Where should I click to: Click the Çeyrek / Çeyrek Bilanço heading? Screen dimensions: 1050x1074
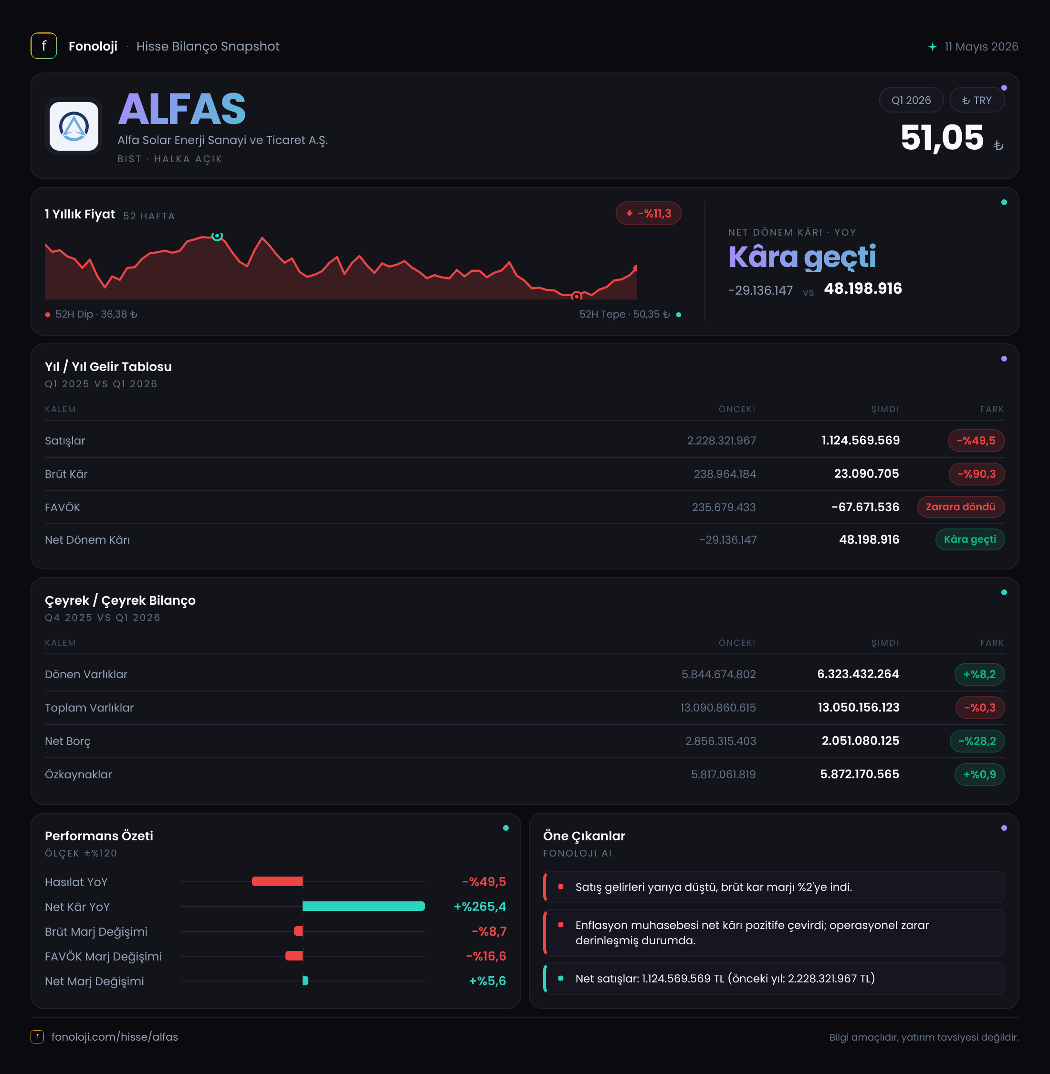pyautogui.click(x=120, y=600)
